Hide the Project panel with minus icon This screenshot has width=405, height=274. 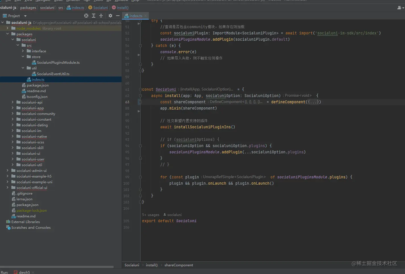coord(118,16)
